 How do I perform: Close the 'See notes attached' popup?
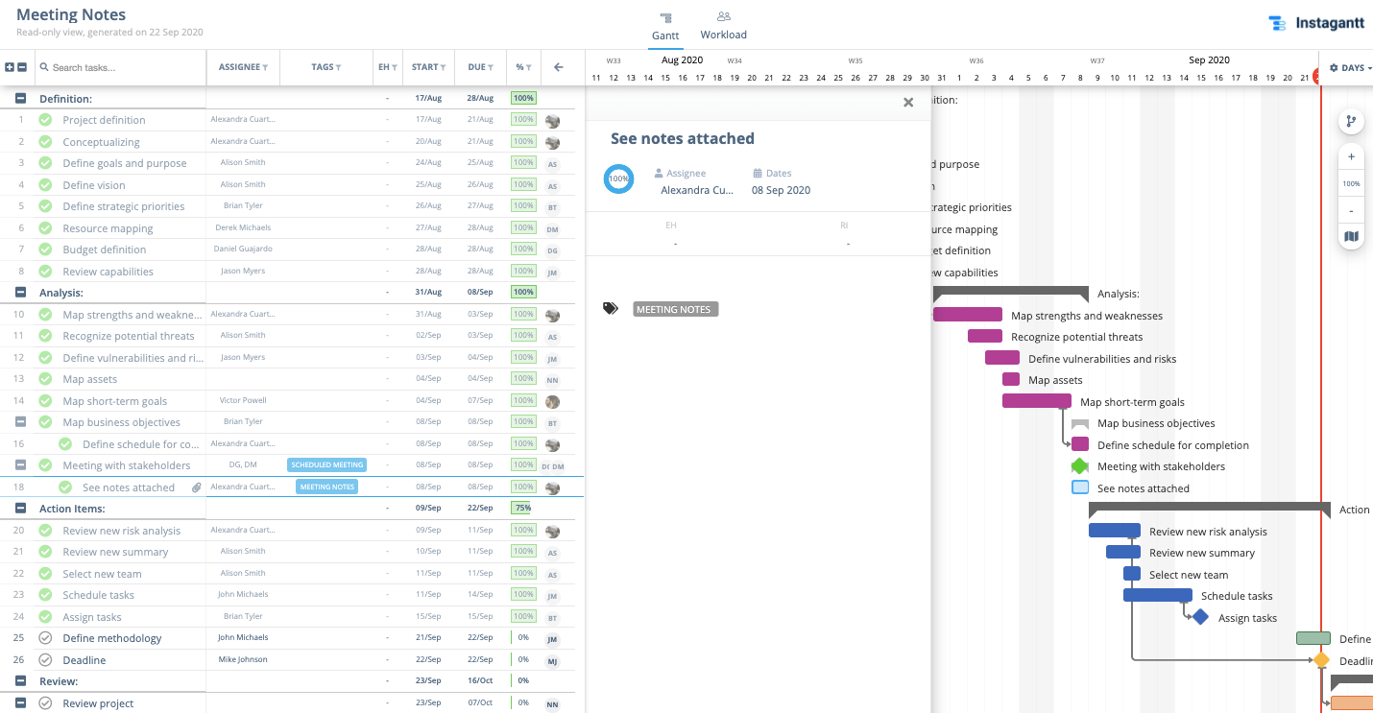(907, 102)
